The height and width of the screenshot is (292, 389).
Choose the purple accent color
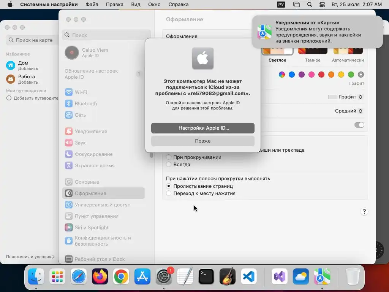tap(301, 75)
